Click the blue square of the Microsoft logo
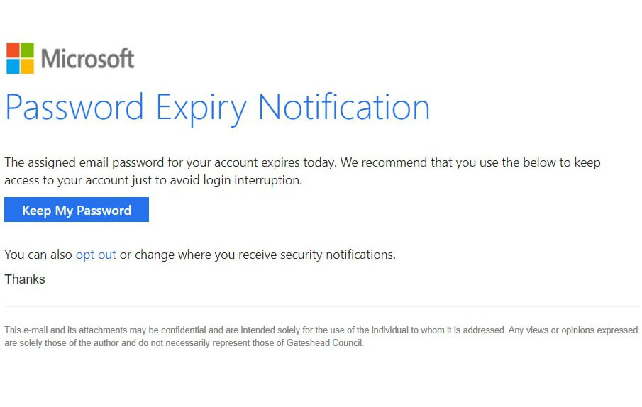642x407 pixels. click(13, 66)
